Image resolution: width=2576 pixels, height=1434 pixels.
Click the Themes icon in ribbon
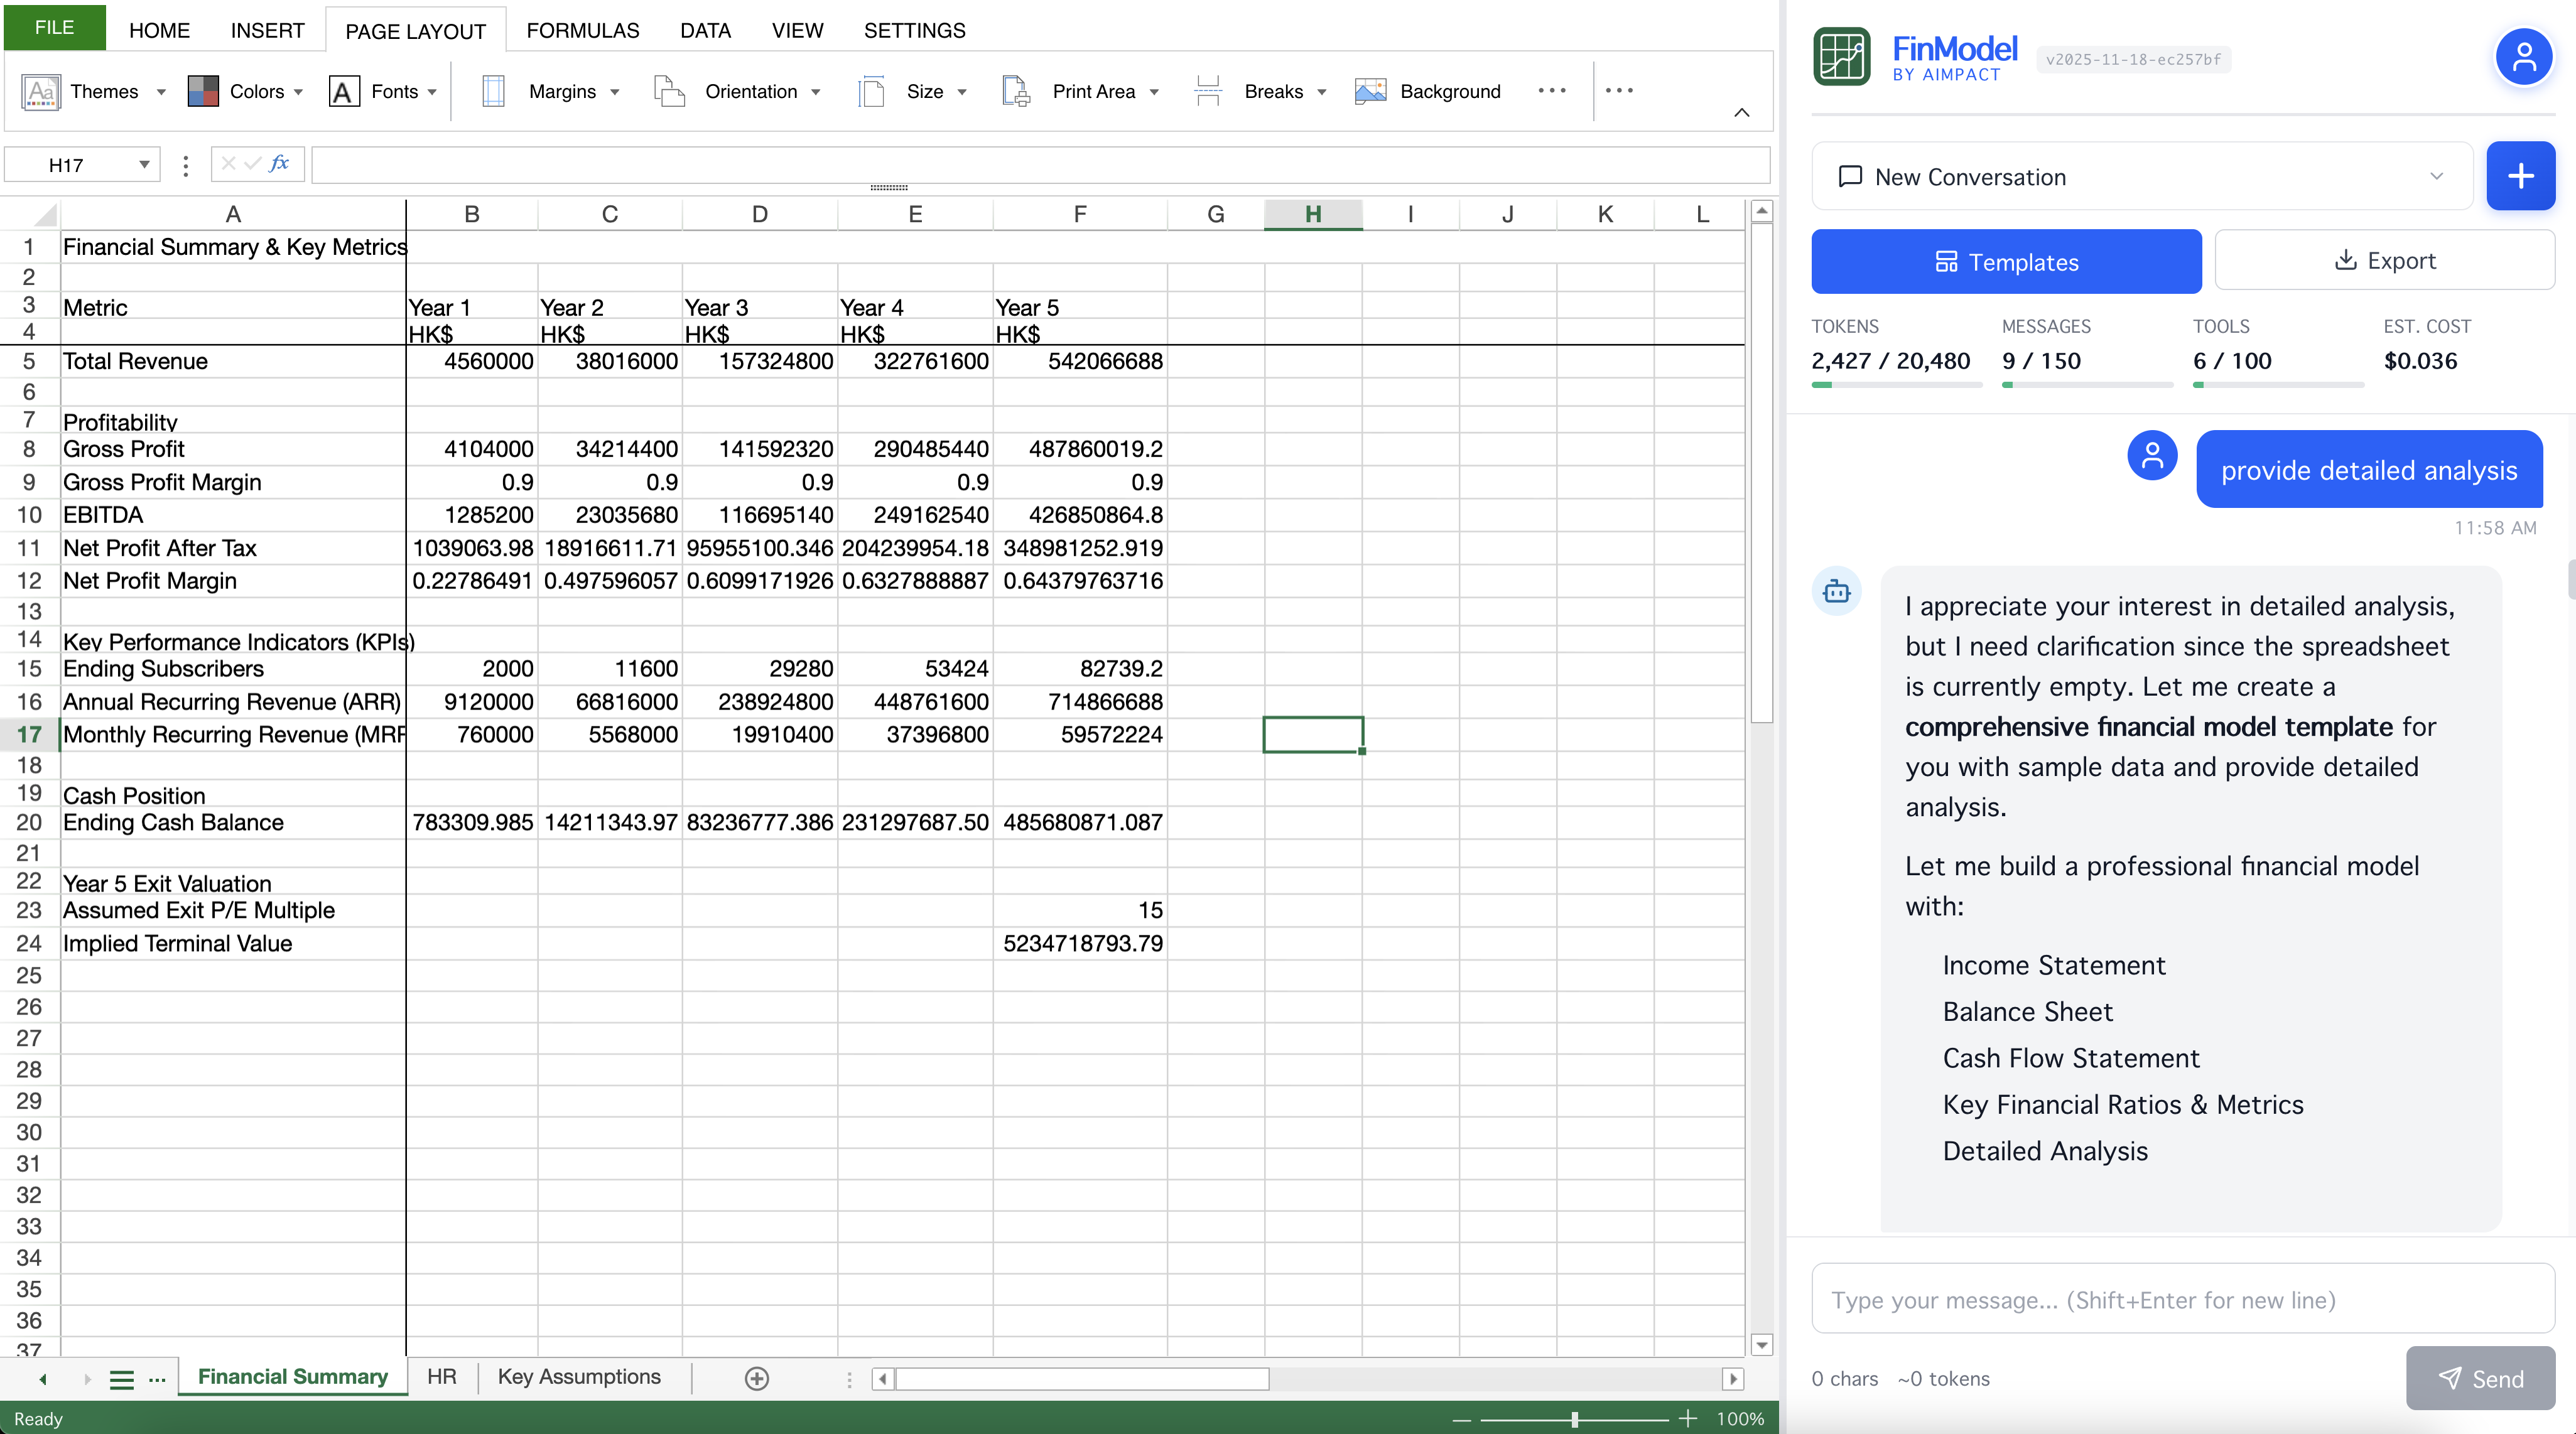coord(41,92)
